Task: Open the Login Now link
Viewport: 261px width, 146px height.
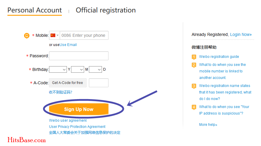Action: pyautogui.click(x=241, y=34)
